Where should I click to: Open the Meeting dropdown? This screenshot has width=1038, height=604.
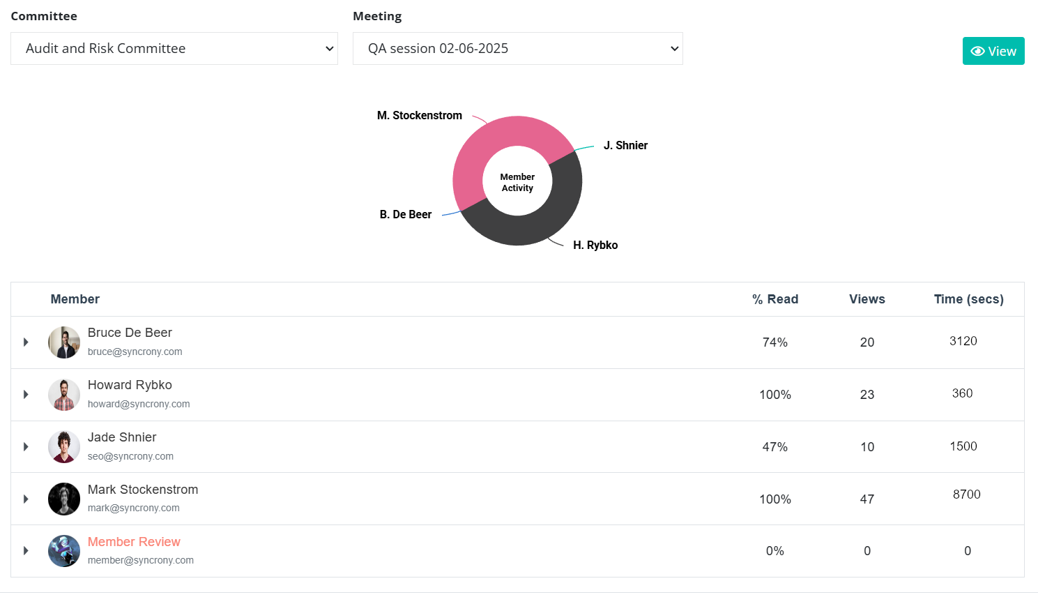point(517,48)
